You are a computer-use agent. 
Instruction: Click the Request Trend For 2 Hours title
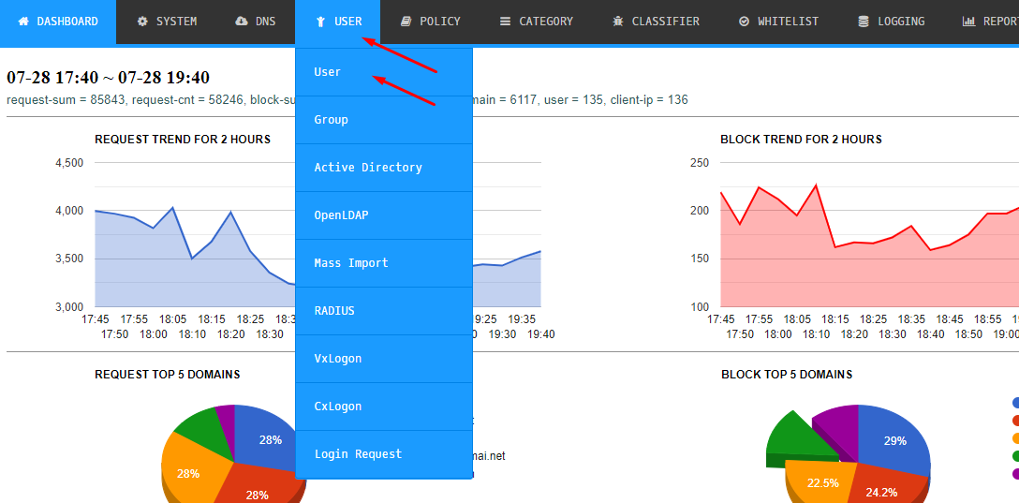coord(183,140)
